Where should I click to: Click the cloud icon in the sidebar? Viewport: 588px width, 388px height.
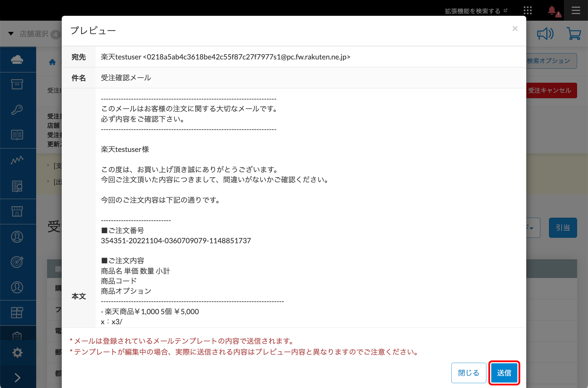point(17,59)
